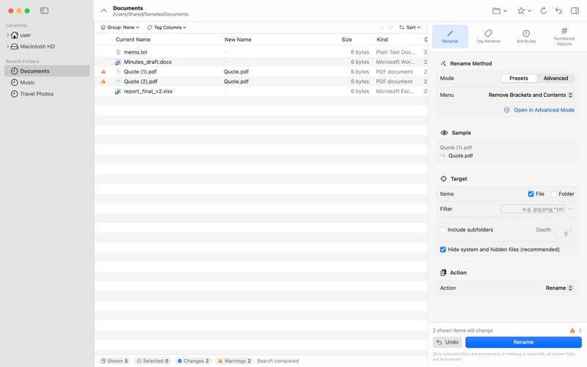Open Travel Photos recent folder
The height and width of the screenshot is (367, 587).
coord(47,94)
